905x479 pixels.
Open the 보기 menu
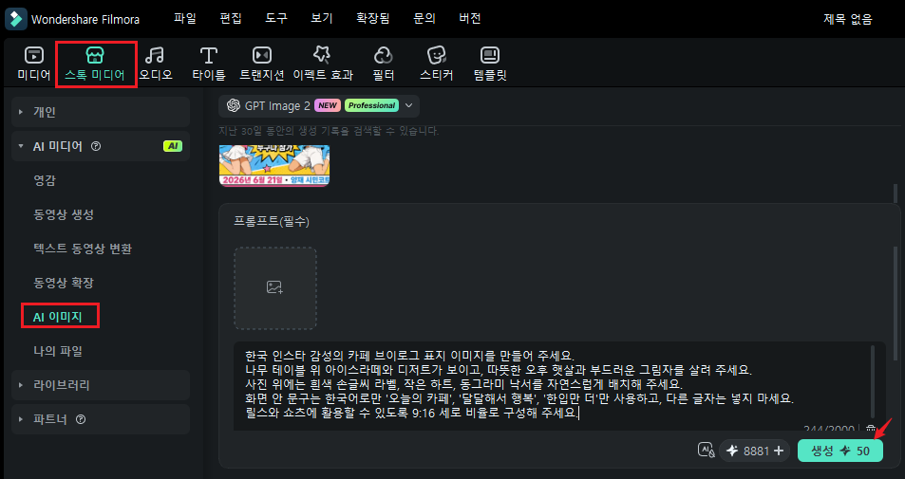pos(322,18)
